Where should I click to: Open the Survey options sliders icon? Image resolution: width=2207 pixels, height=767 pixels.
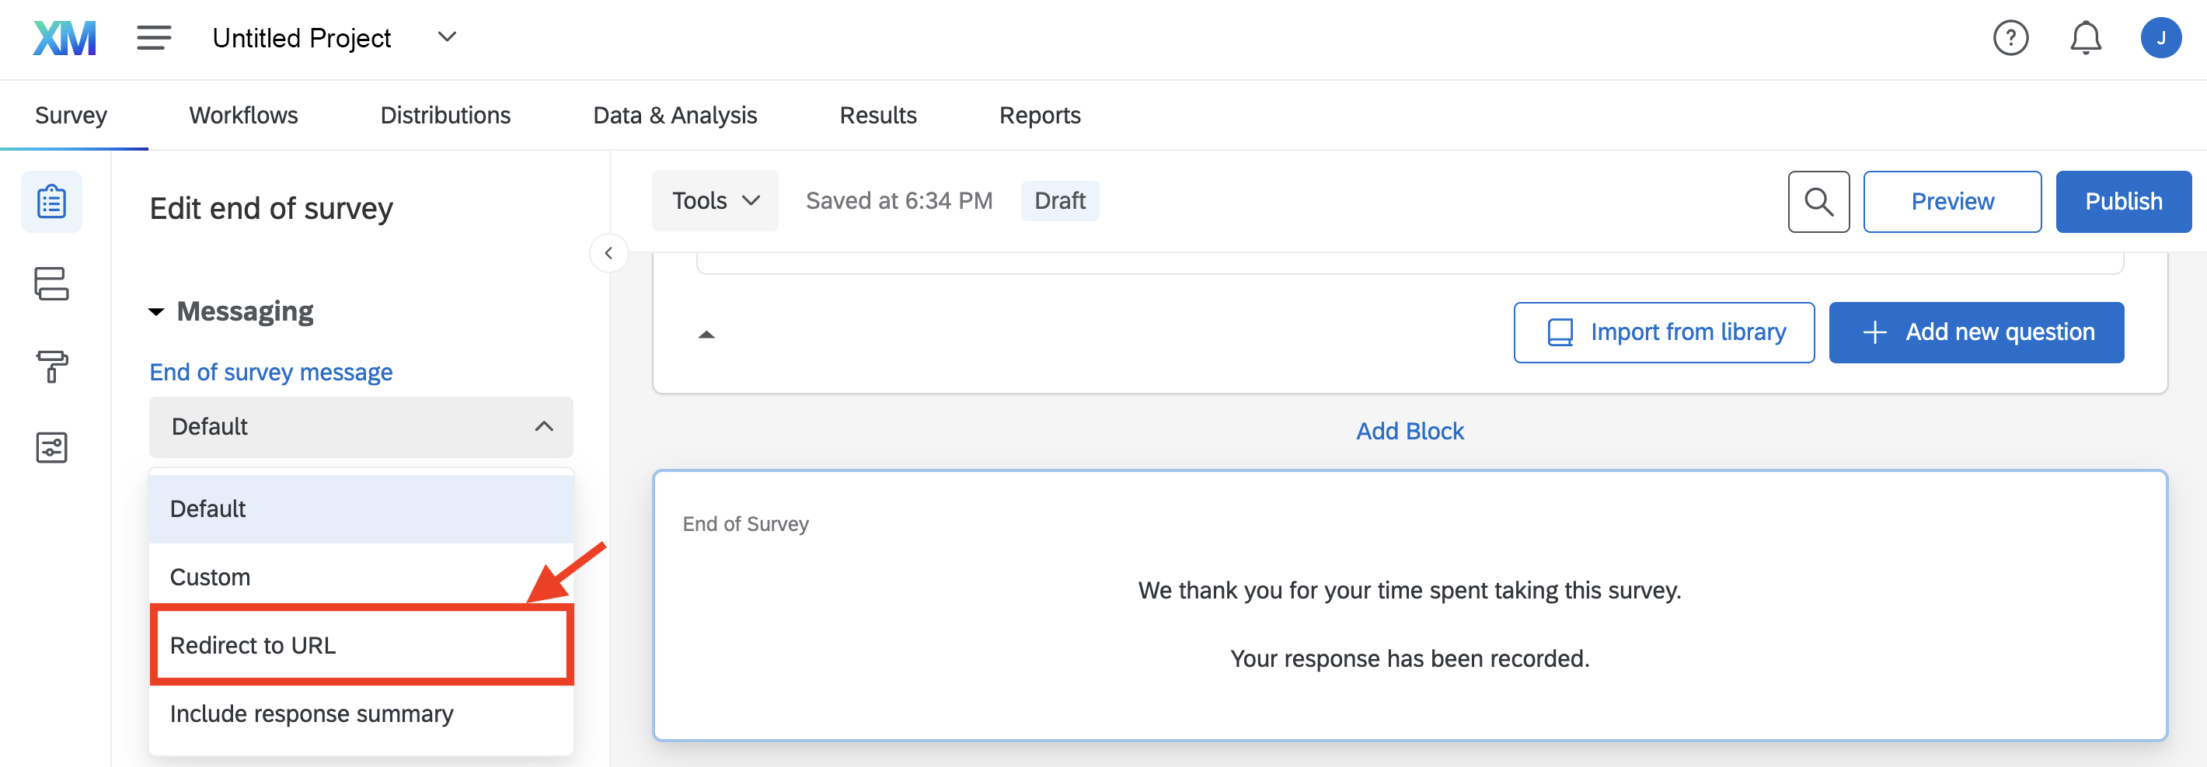(x=51, y=447)
